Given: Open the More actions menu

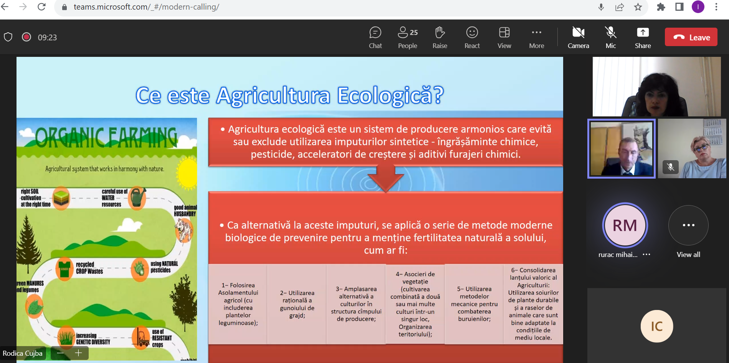Looking at the screenshot, I should point(536,37).
